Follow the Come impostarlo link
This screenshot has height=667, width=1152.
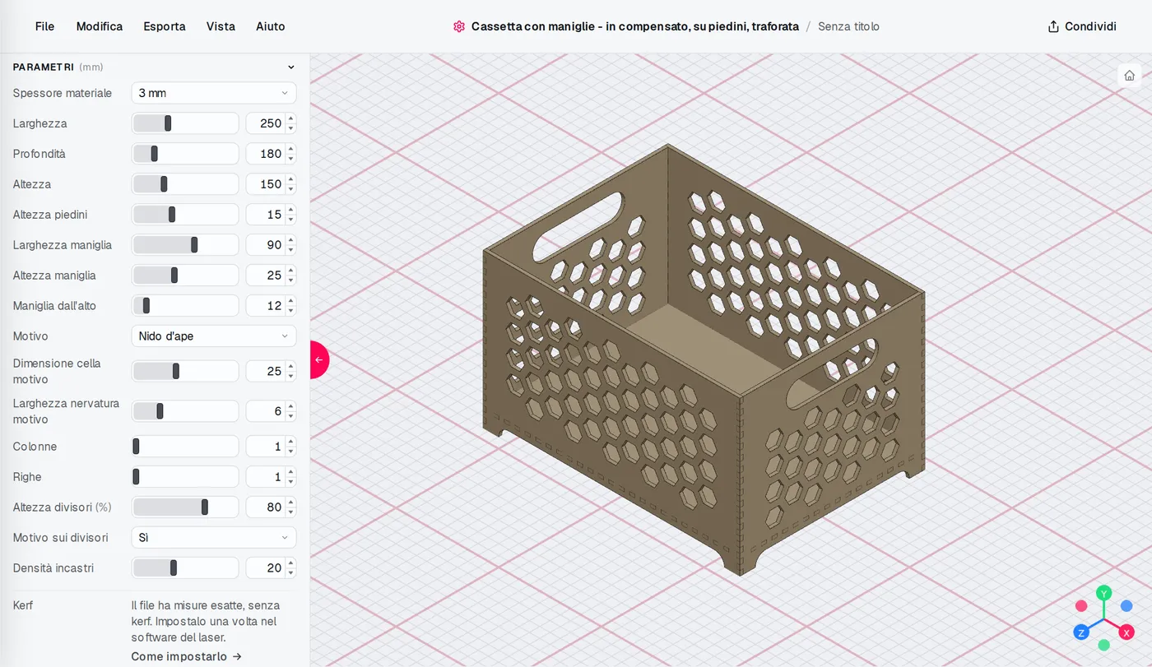[187, 656]
